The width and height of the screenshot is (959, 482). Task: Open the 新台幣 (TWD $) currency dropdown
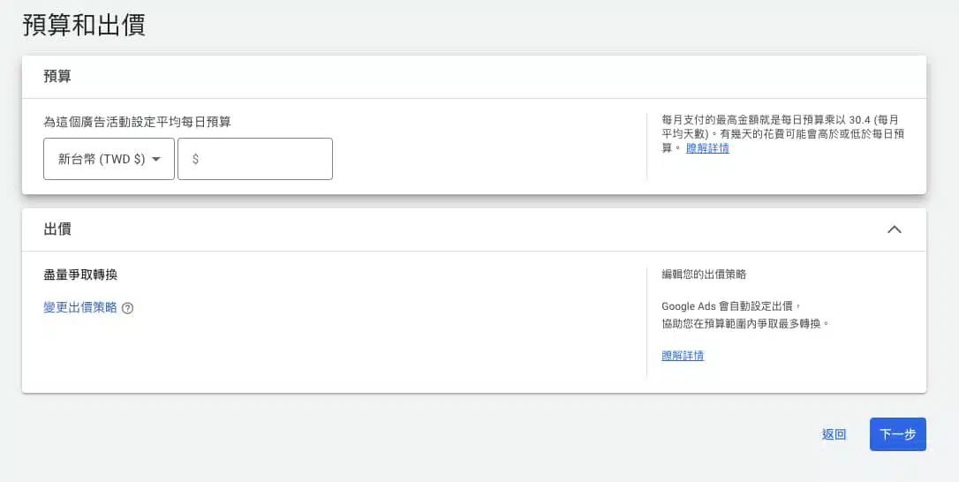coord(109,159)
